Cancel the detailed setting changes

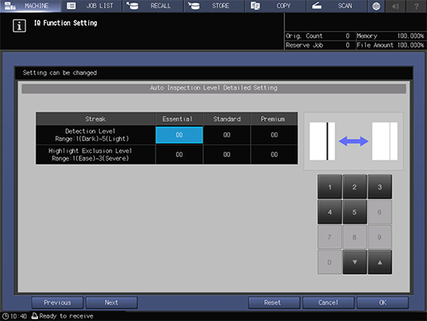[328, 303]
